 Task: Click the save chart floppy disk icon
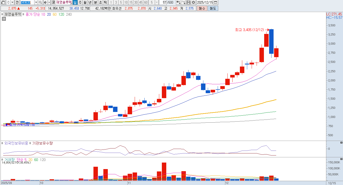pyautogui.click(x=188, y=2)
